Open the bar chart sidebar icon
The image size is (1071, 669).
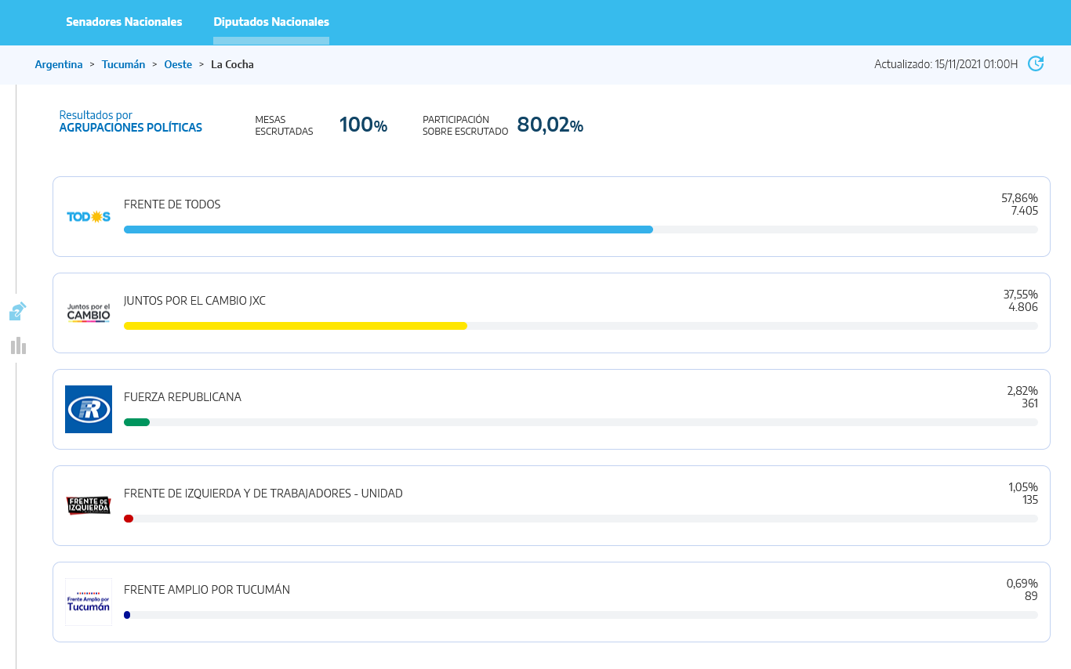point(19,345)
